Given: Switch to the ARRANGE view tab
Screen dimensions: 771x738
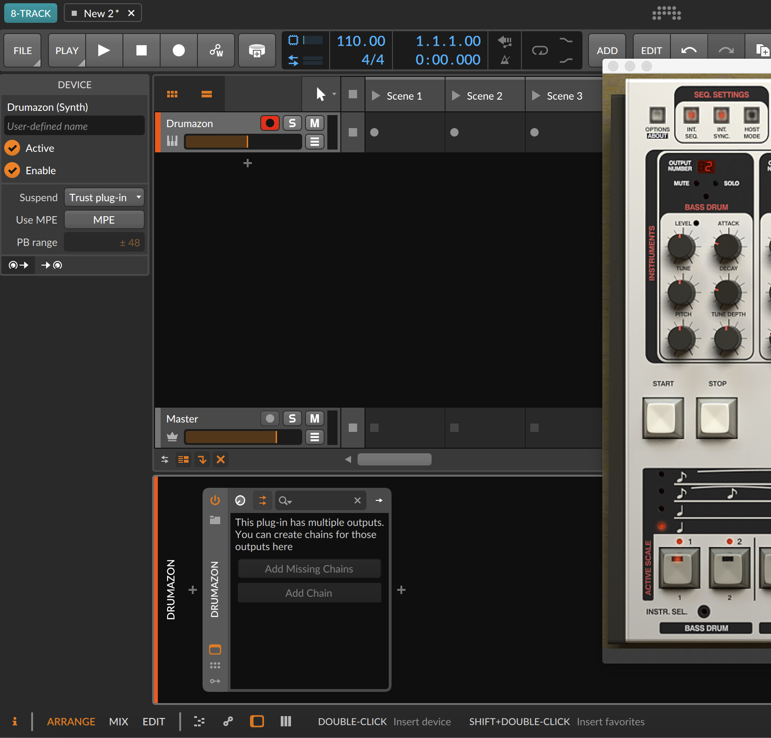Looking at the screenshot, I should pyautogui.click(x=71, y=722).
